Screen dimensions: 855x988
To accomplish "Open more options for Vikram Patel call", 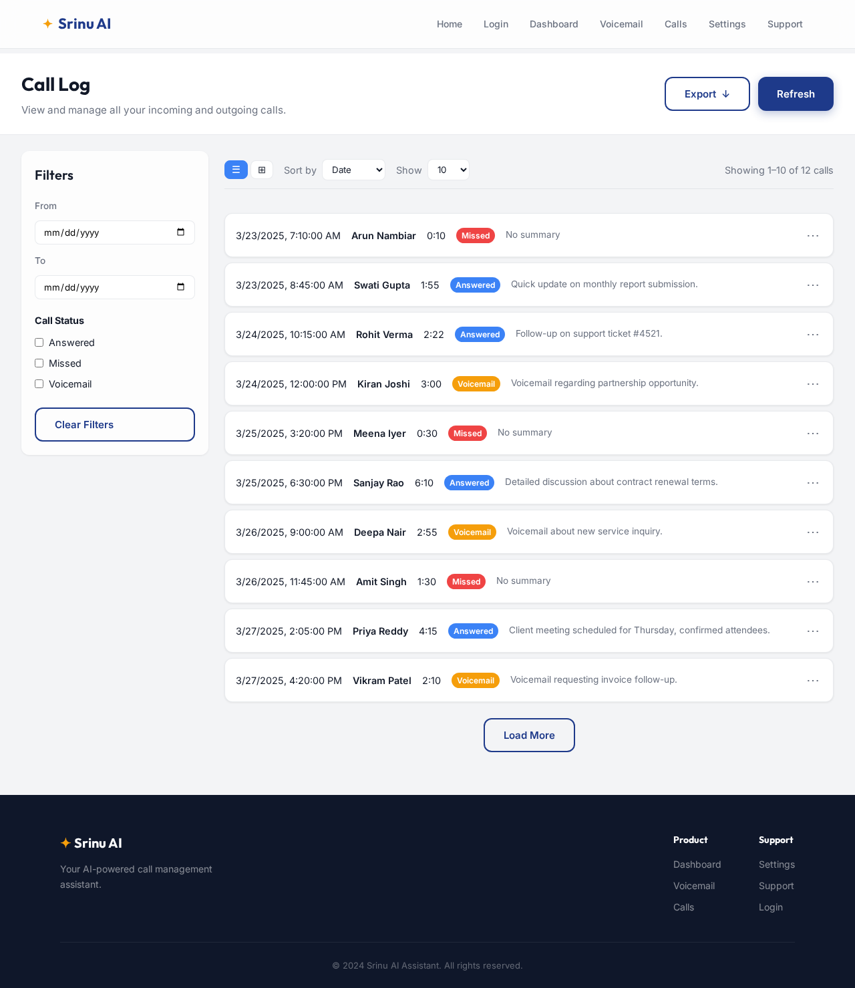I will point(813,680).
